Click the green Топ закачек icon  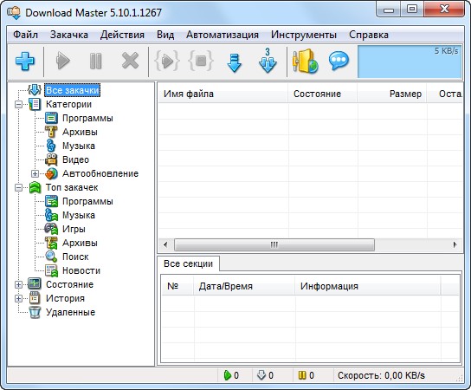click(x=35, y=187)
